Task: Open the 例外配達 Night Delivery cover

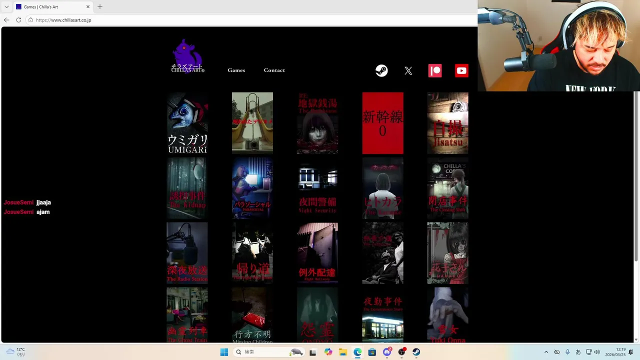Action: (x=317, y=253)
